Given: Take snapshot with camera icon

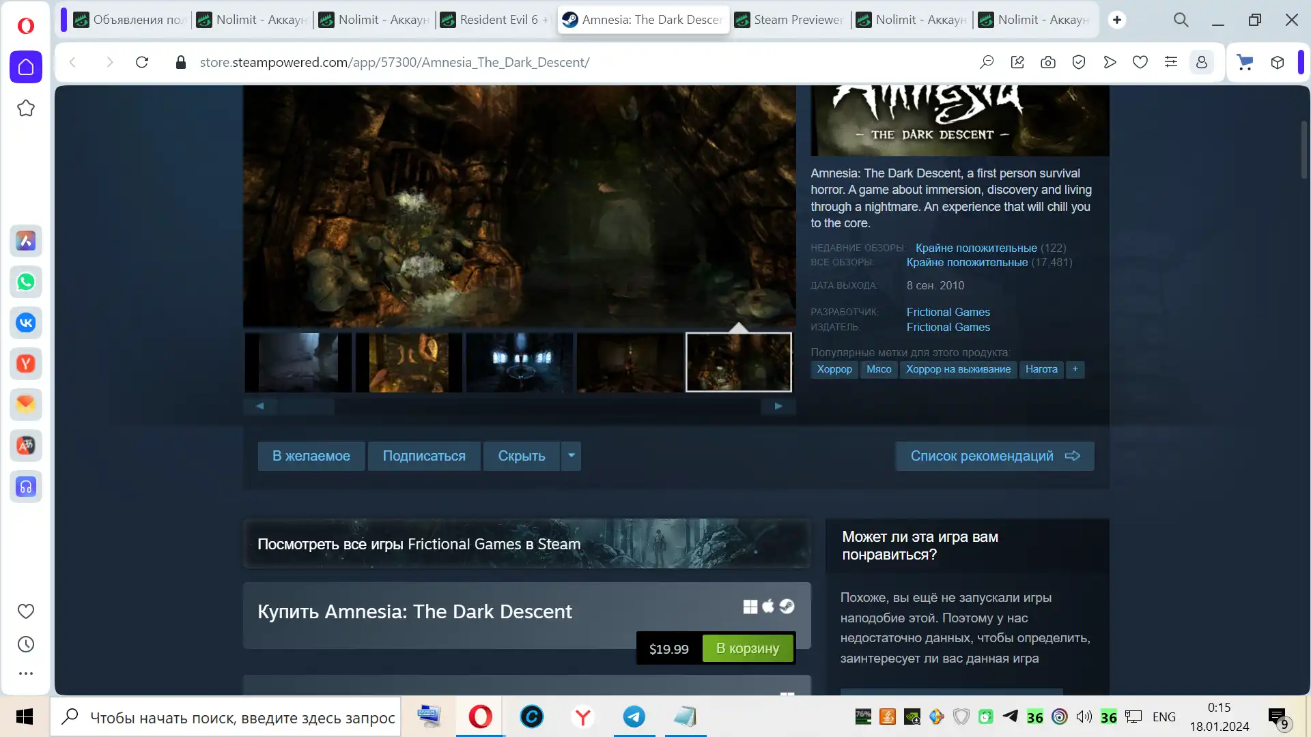Looking at the screenshot, I should pyautogui.click(x=1048, y=62).
